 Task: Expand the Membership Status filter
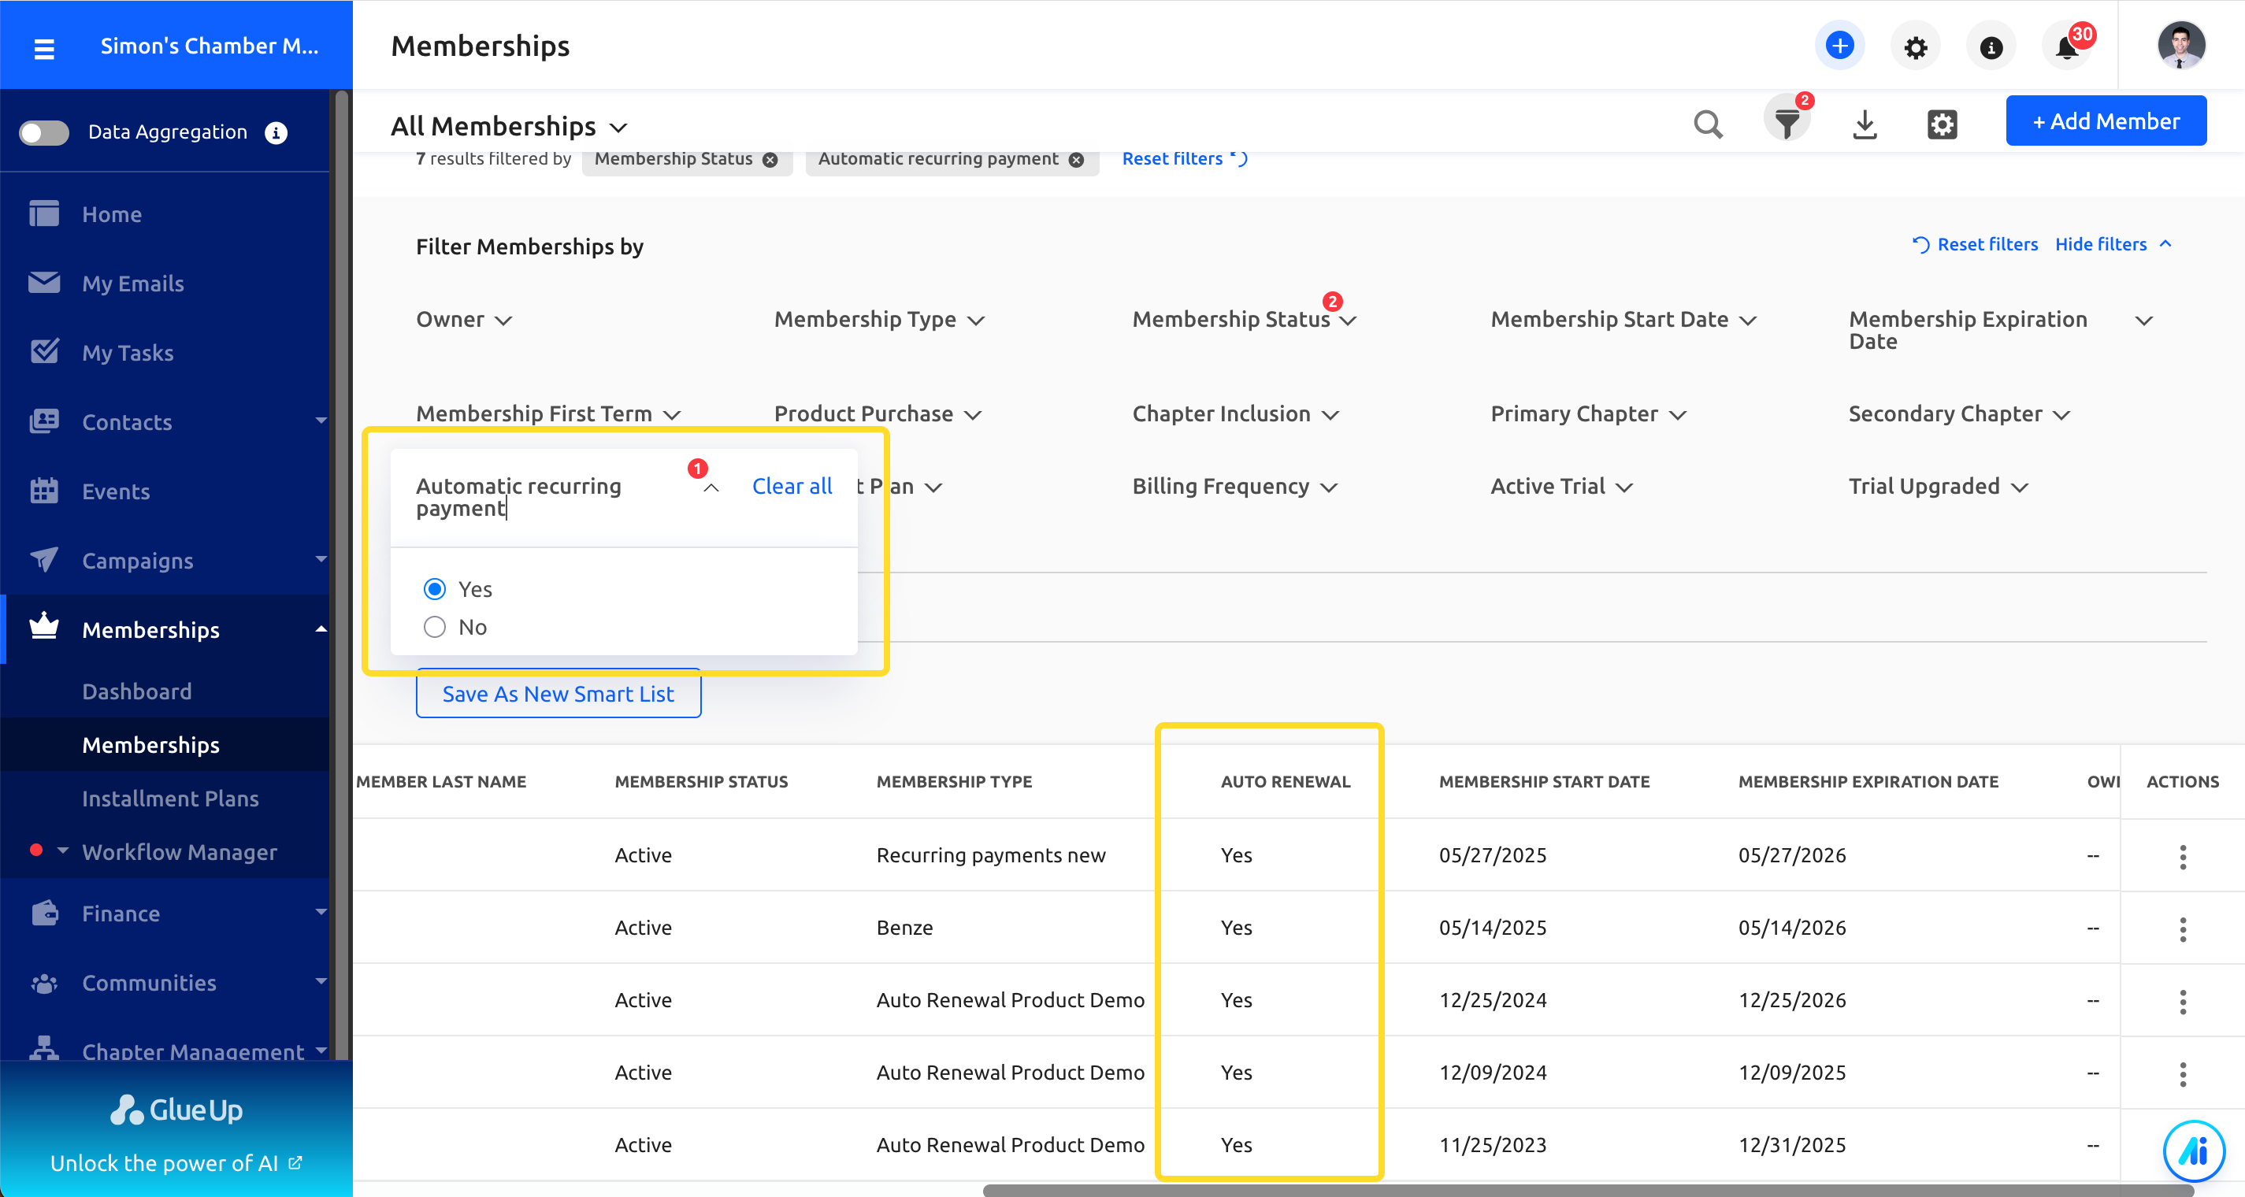click(x=1244, y=319)
